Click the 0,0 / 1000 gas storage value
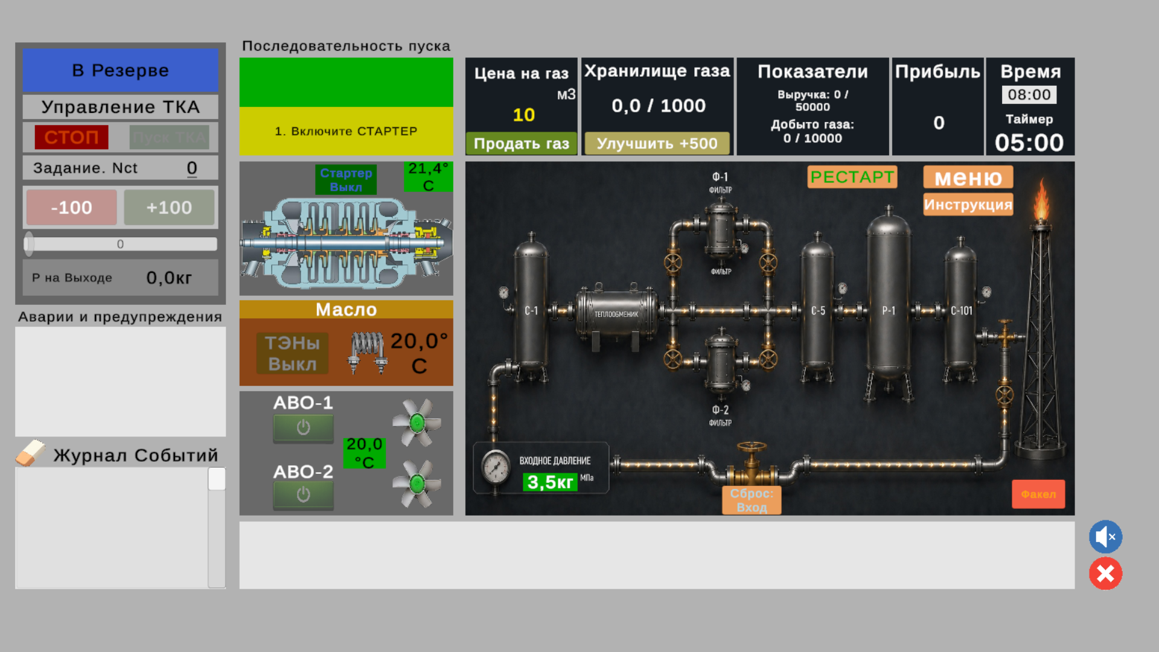The height and width of the screenshot is (652, 1159). click(659, 106)
